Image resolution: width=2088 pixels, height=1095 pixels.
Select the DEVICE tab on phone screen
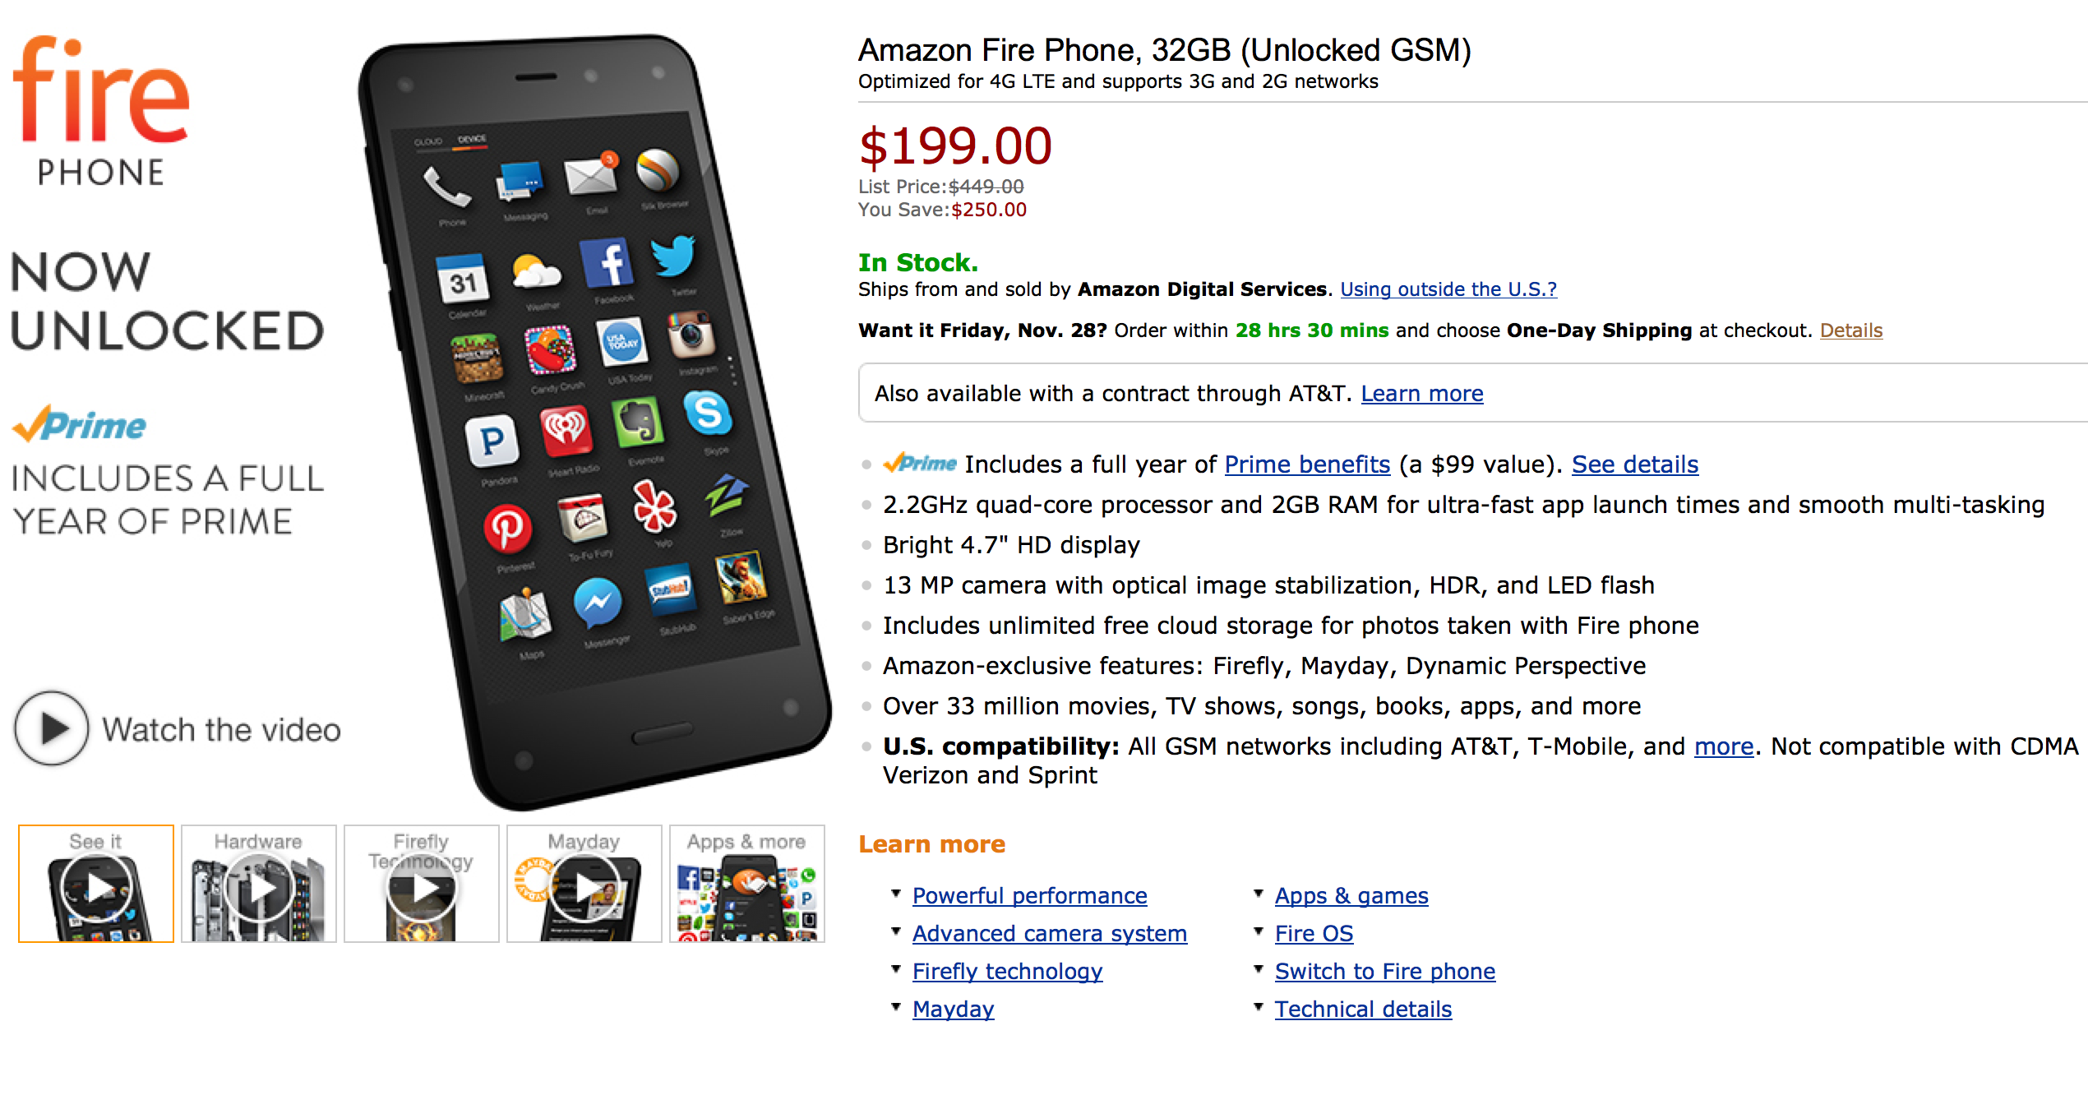[x=471, y=139]
